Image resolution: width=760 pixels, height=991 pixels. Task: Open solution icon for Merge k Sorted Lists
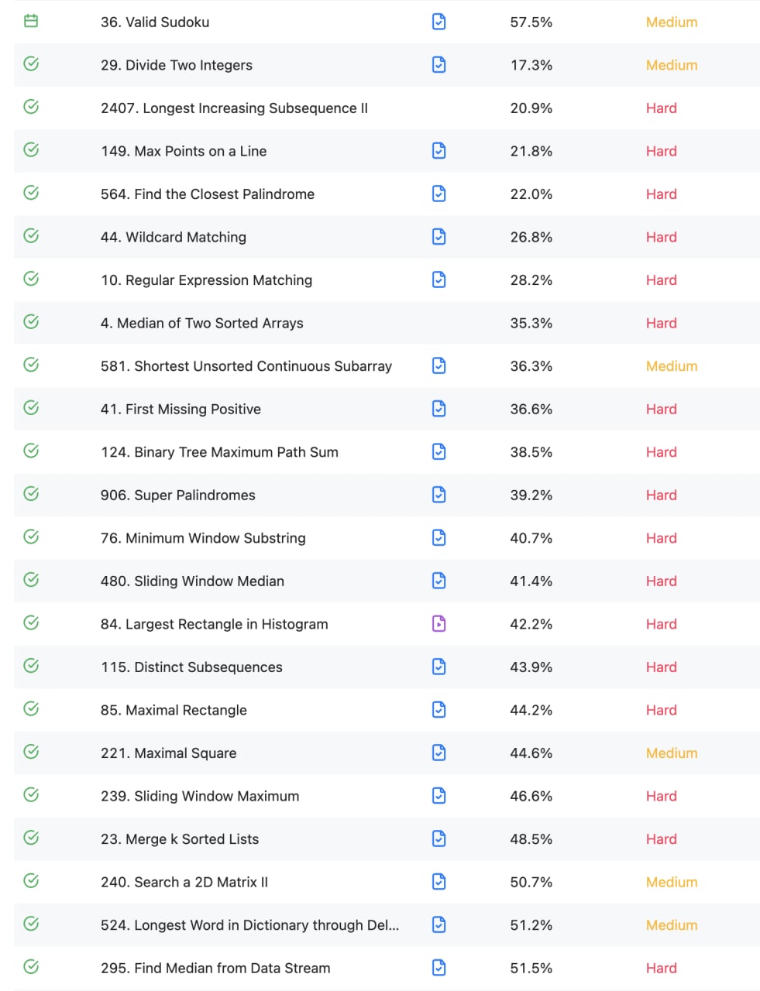coord(438,838)
